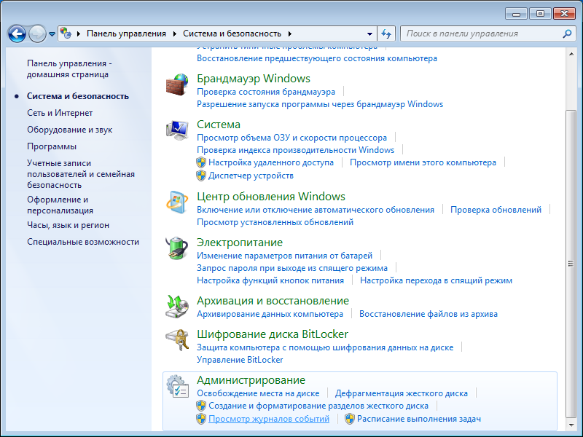The height and width of the screenshot is (437, 583).
Task: Open Запрос пароля при выходе из спящего режима
Action: click(x=292, y=268)
